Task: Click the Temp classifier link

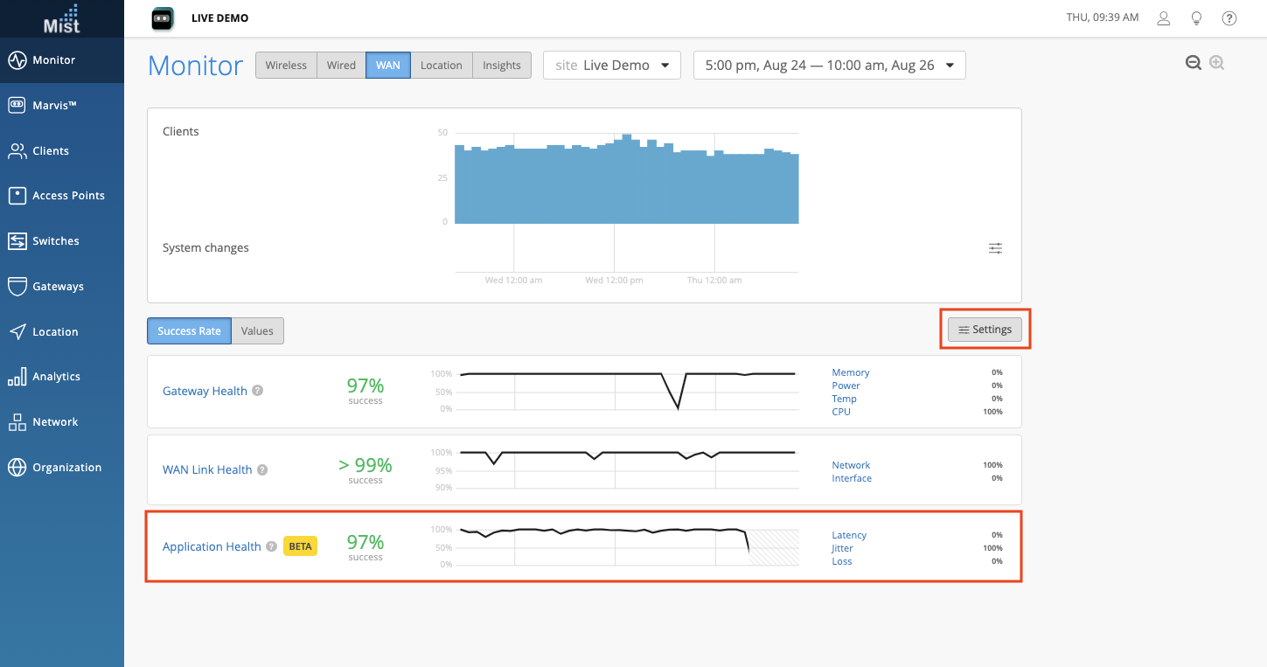Action: (x=845, y=399)
